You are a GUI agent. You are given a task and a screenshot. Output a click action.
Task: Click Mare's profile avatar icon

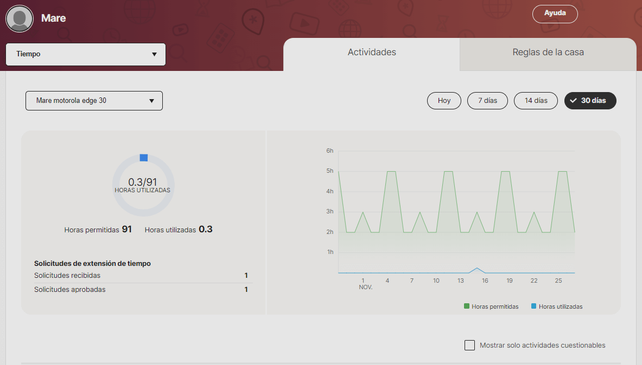[20, 18]
